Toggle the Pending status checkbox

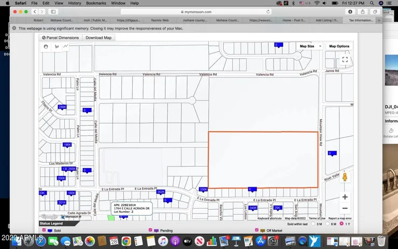[x=150, y=230]
